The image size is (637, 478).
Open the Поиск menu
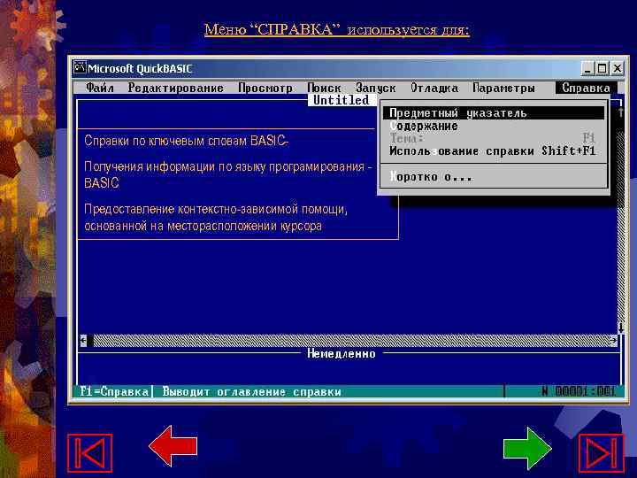324,88
